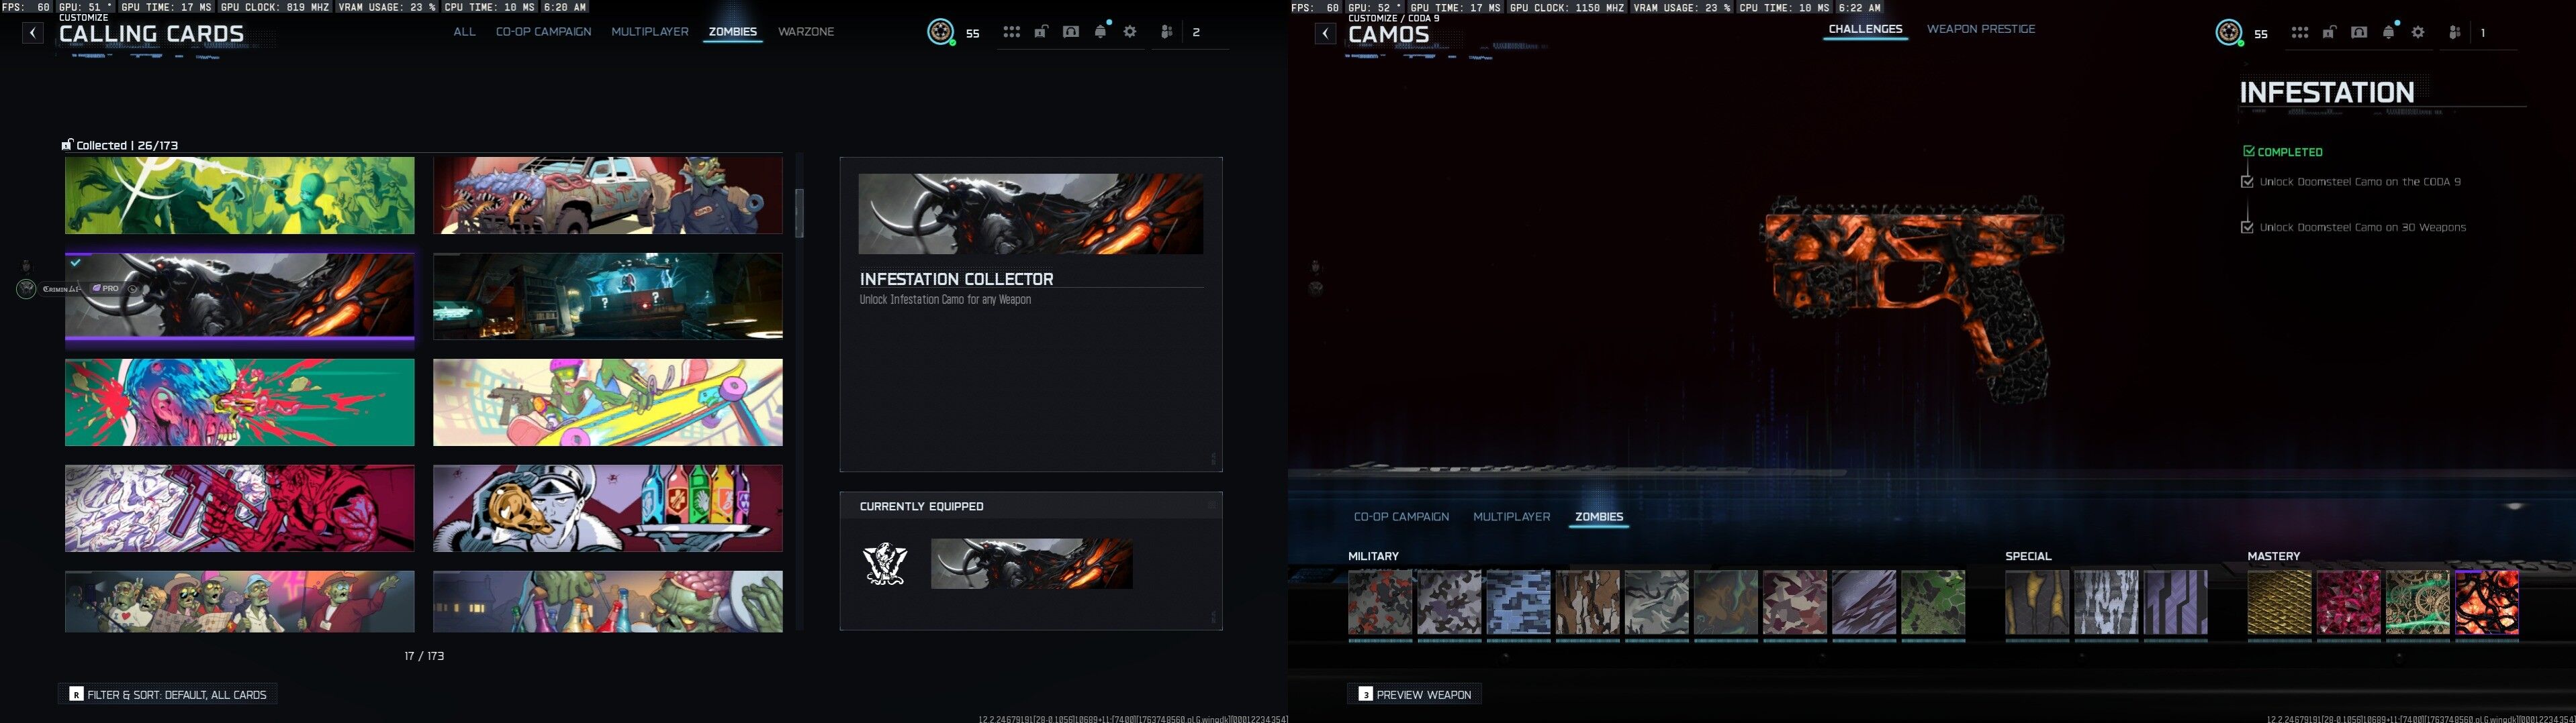Select the purple striped Special camo
Viewport: 2576px width, 723px height.
[x=2176, y=602]
